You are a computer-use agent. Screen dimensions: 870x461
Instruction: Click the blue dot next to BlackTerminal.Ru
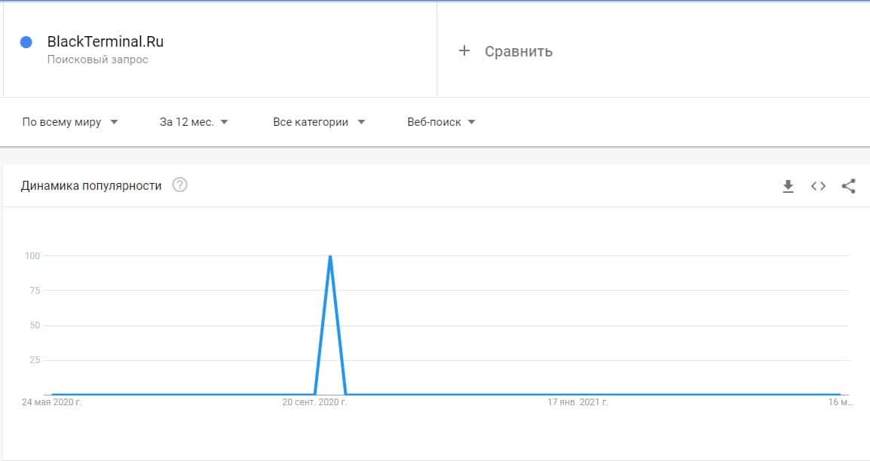[x=26, y=42]
